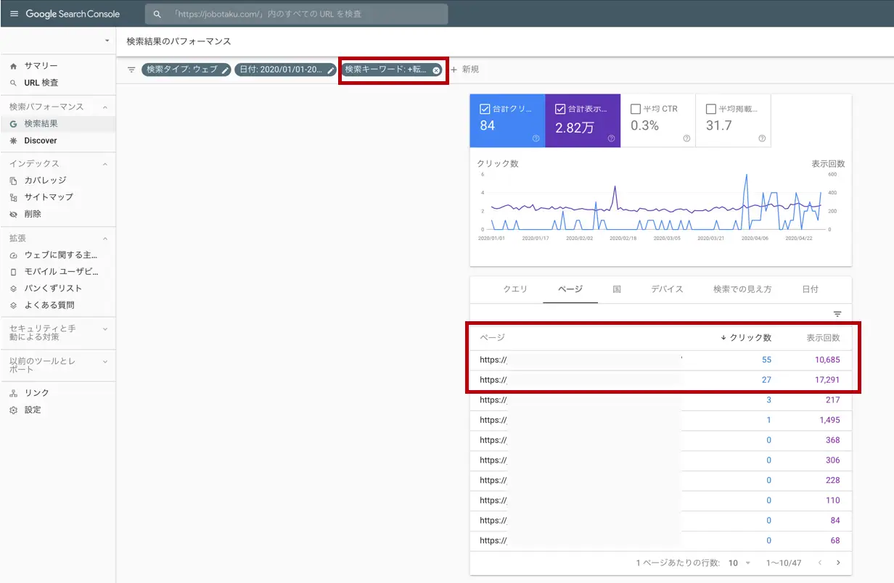Image resolution: width=894 pixels, height=583 pixels.
Task: Toggle the 合計クリック数 checkbox
Action: [485, 109]
